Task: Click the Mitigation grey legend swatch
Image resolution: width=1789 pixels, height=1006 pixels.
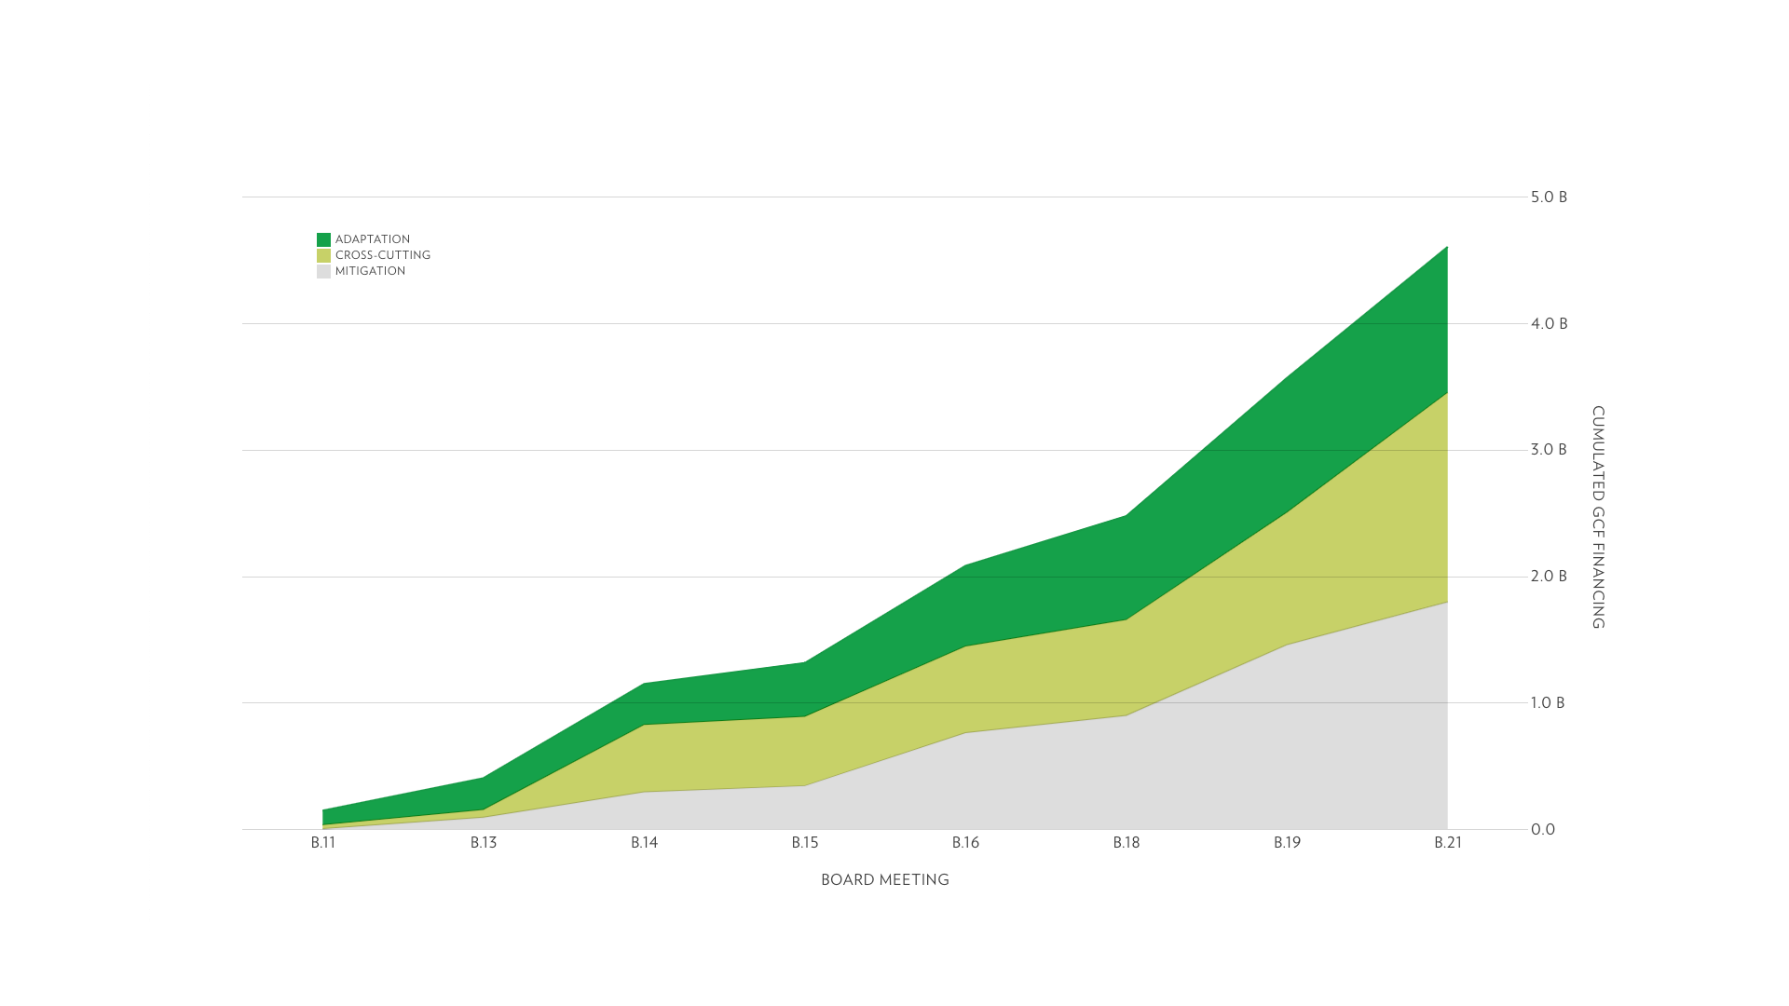Action: [x=323, y=271]
